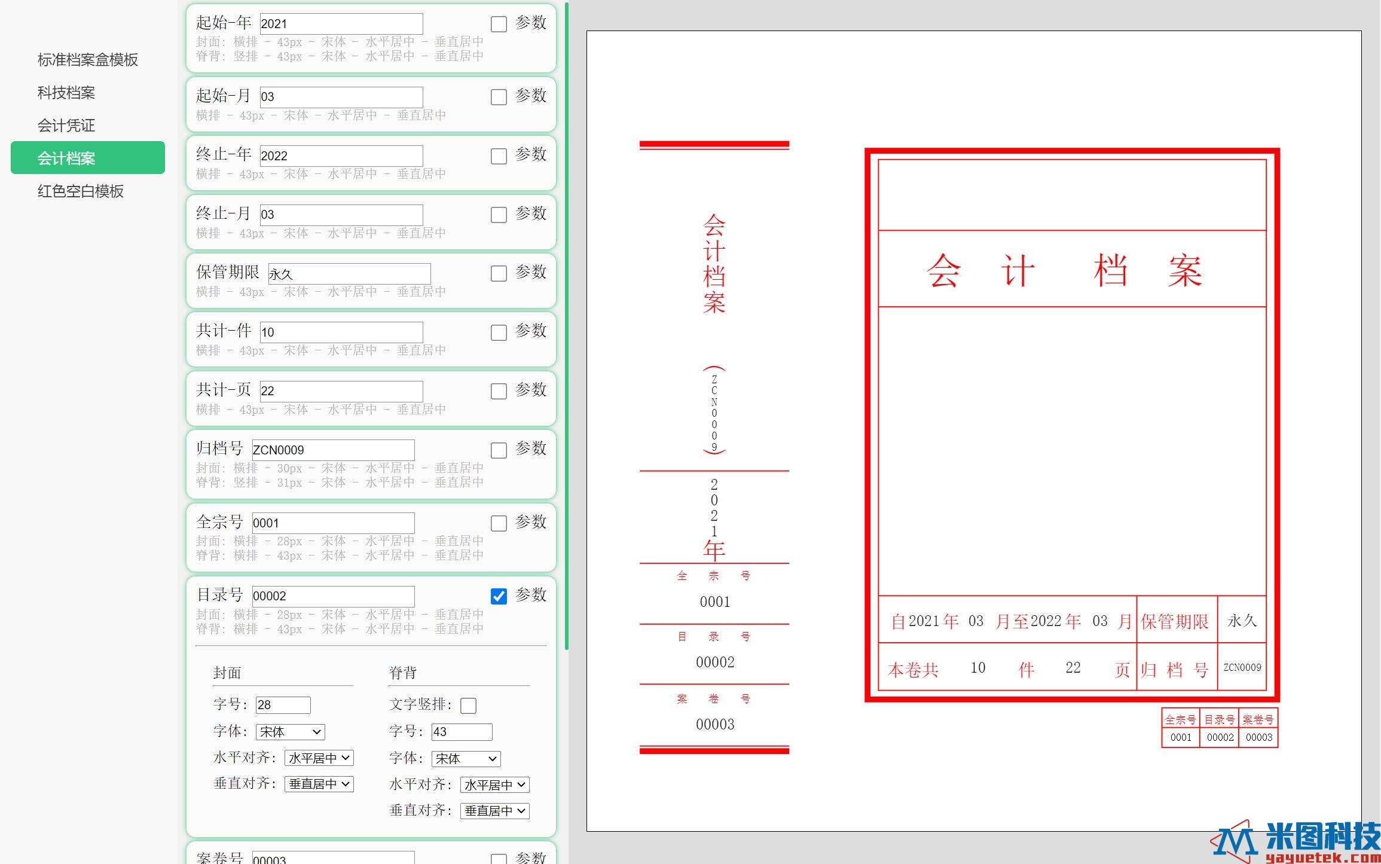
Task: Enable 参数 checkbox for 终止-年
Action: coord(499,156)
